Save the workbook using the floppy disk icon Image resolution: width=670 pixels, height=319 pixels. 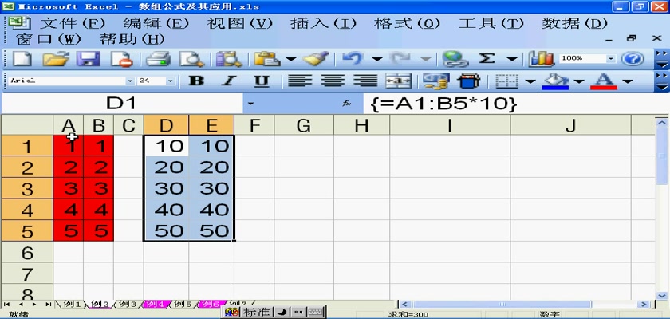click(x=87, y=59)
